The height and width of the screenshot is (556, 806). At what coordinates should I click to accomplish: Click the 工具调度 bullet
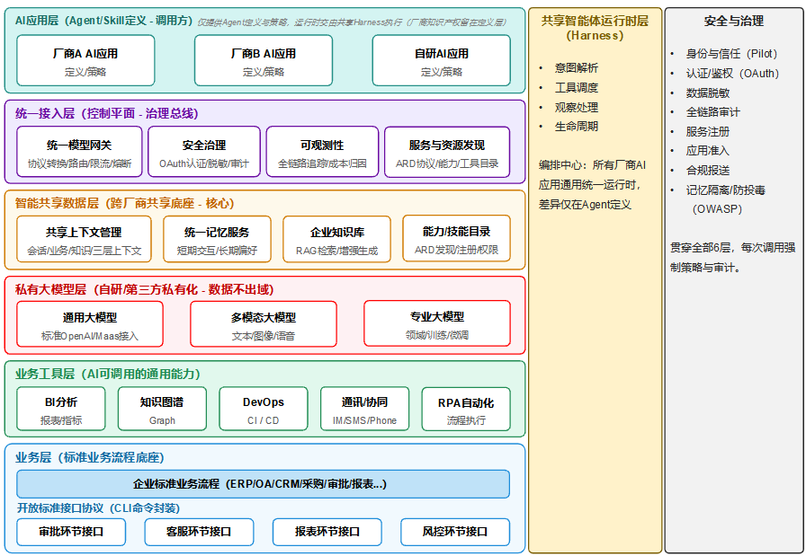tap(577, 88)
